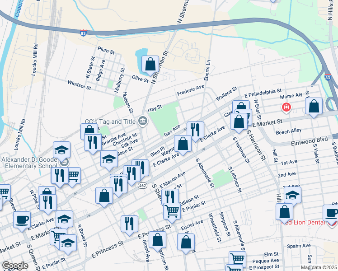Click the Plum St label
Image resolution: width=338 pixels, height=271 pixels.
106,51
